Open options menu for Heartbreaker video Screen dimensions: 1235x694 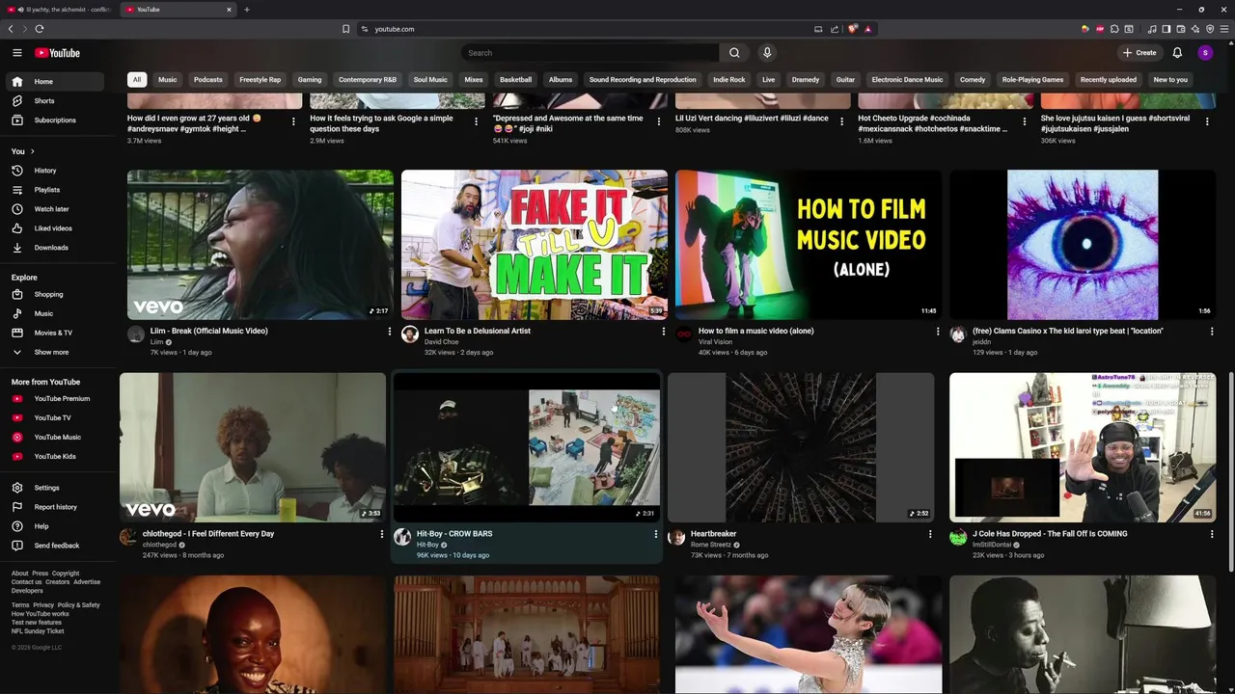(x=930, y=534)
